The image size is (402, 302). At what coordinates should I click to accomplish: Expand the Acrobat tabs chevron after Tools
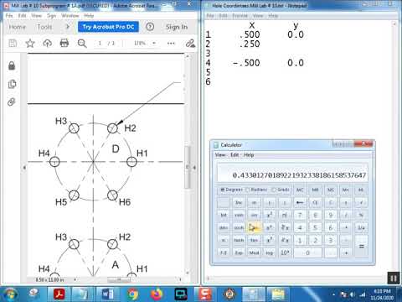tap(67, 27)
